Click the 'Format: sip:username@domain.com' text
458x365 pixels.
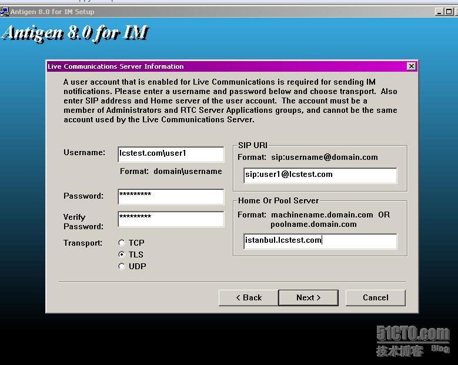[x=307, y=158]
